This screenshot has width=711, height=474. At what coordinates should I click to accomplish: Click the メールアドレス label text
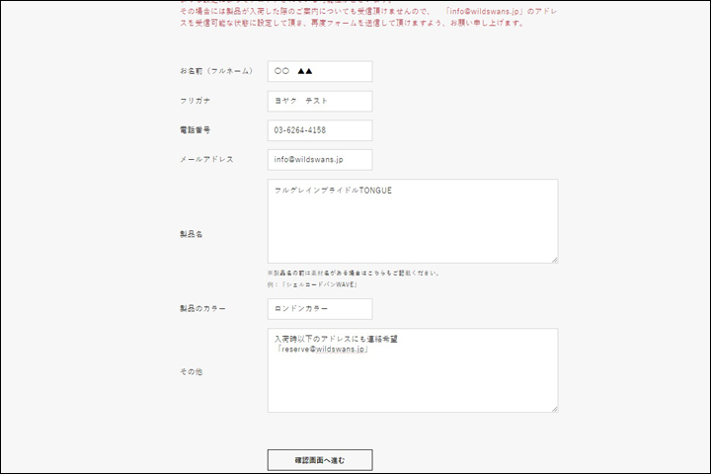pyautogui.click(x=206, y=160)
